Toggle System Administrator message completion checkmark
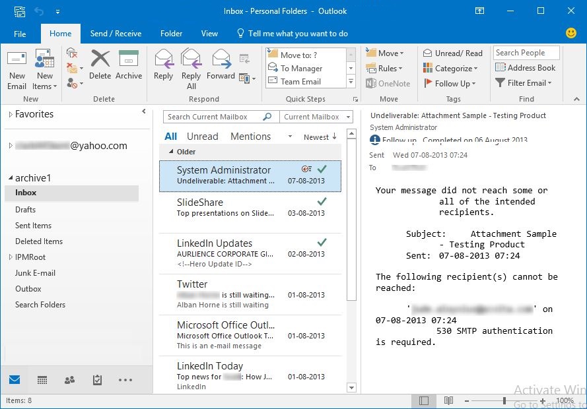 click(x=322, y=169)
